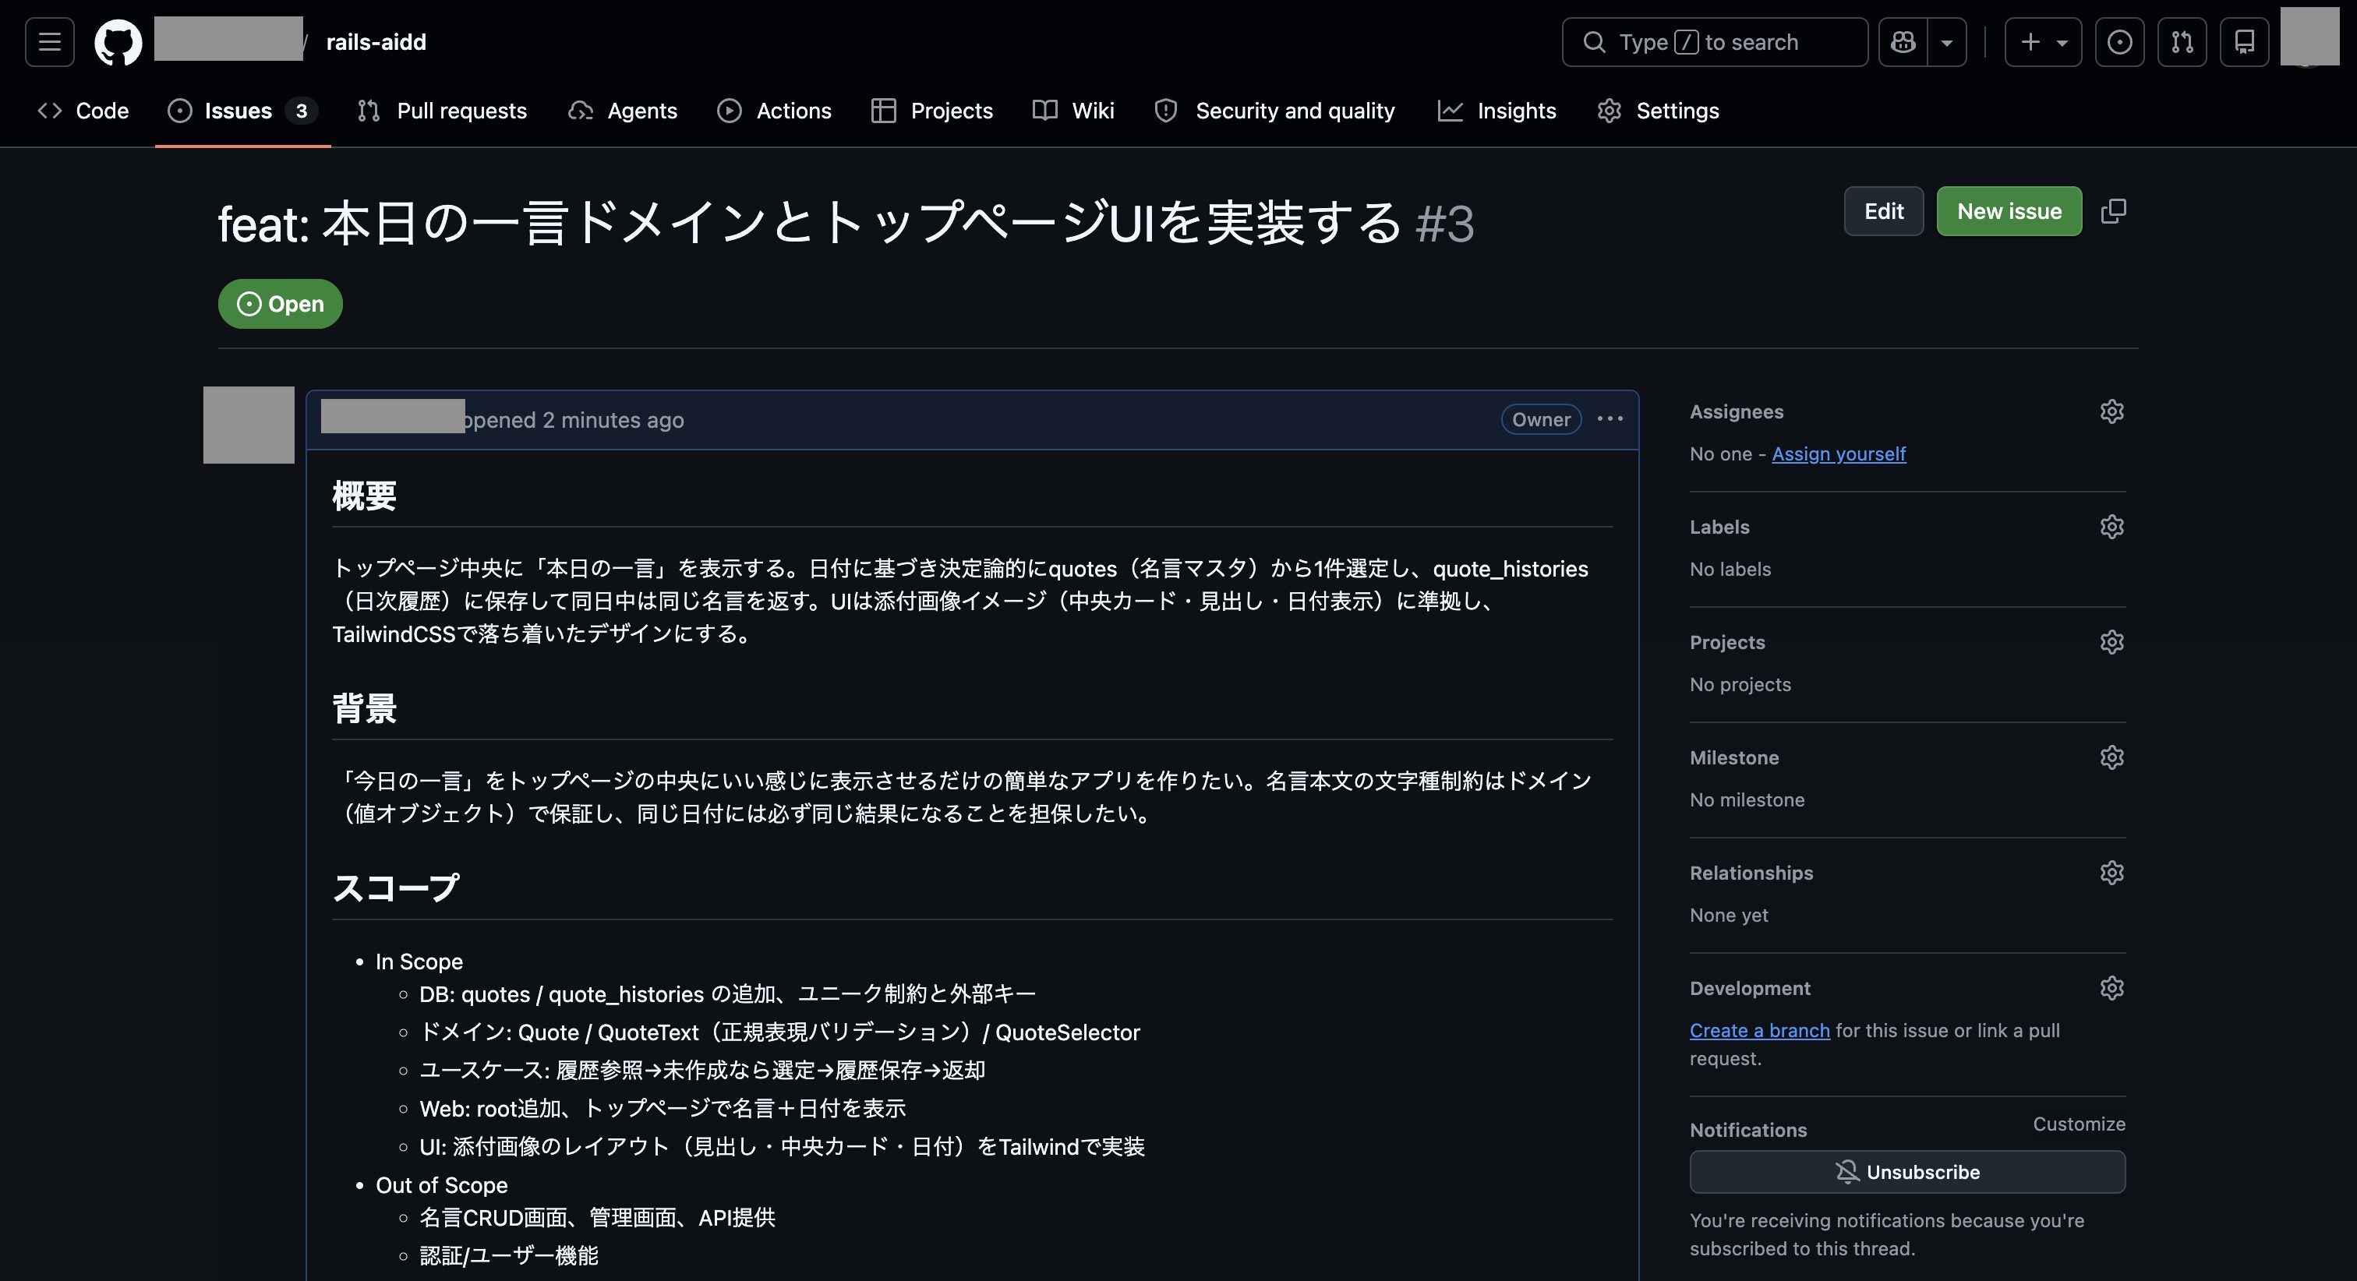Click the Type to search field

click(x=1714, y=42)
